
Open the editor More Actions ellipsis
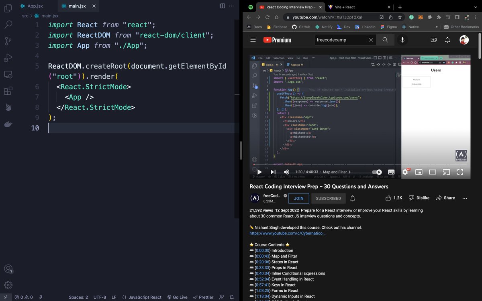(x=231, y=6)
